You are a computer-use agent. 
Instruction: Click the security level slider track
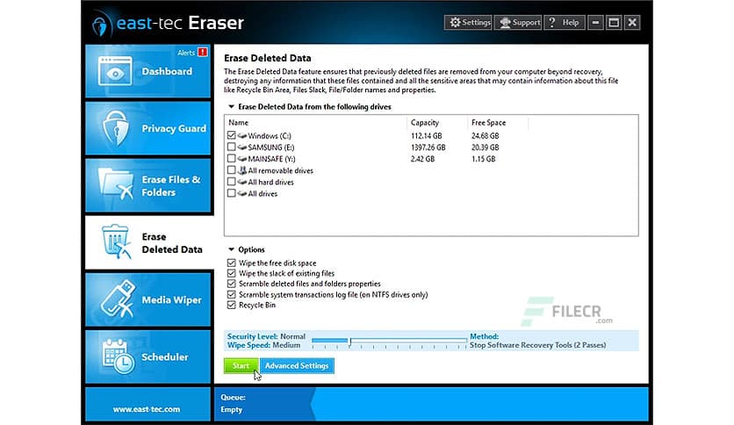pyautogui.click(x=389, y=341)
